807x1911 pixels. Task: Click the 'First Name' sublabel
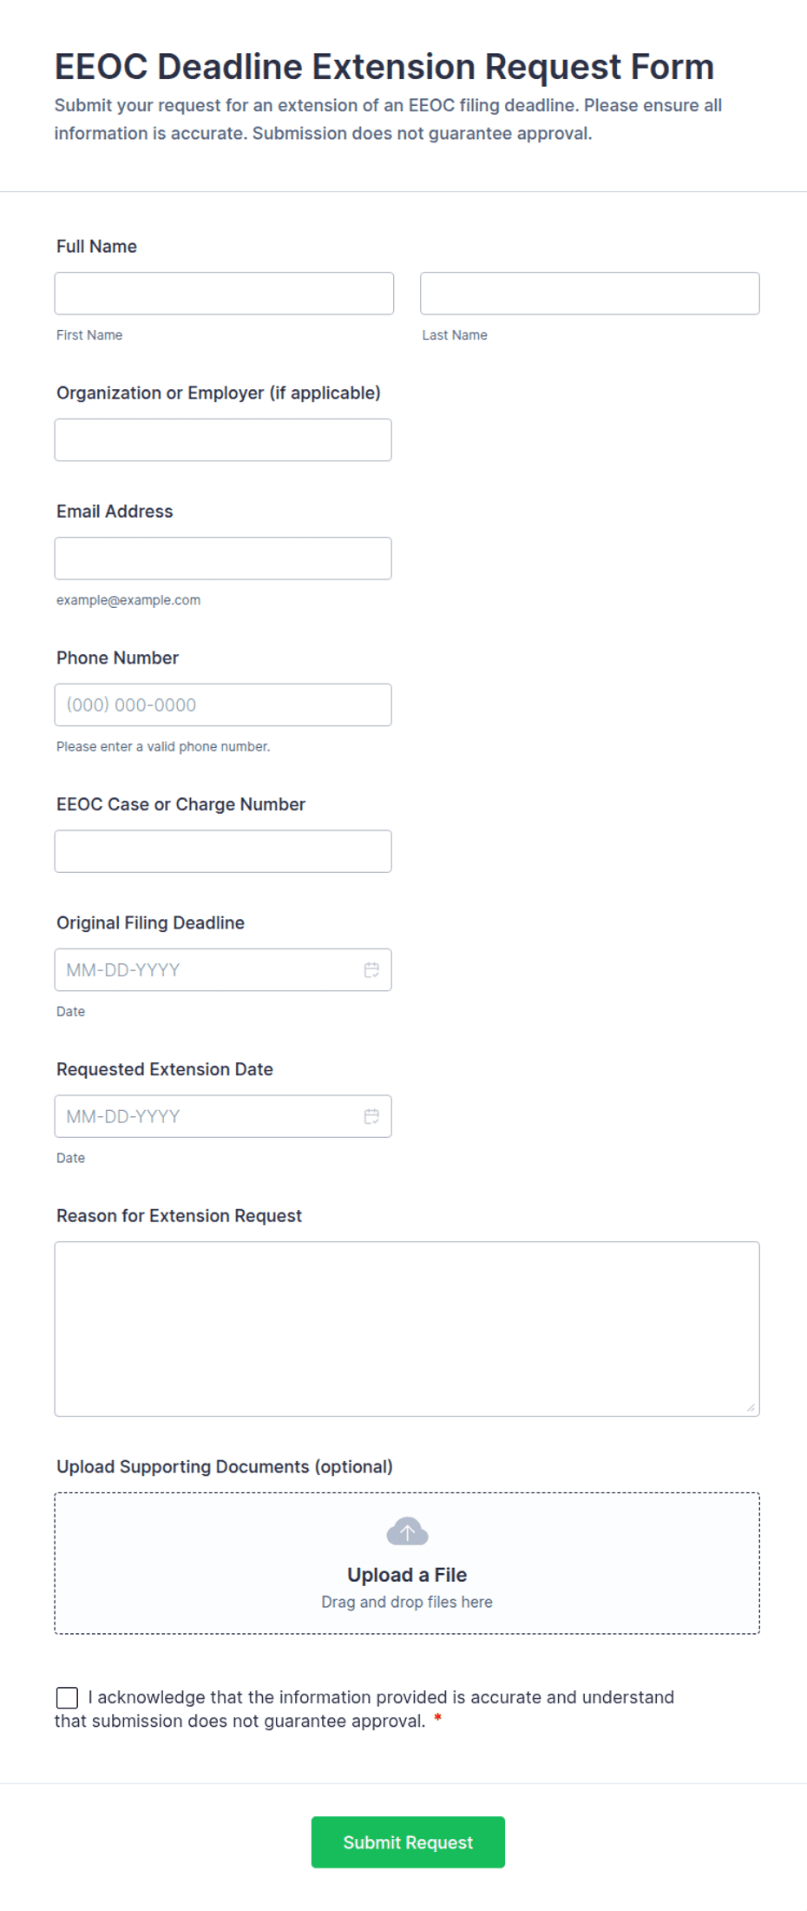click(89, 335)
